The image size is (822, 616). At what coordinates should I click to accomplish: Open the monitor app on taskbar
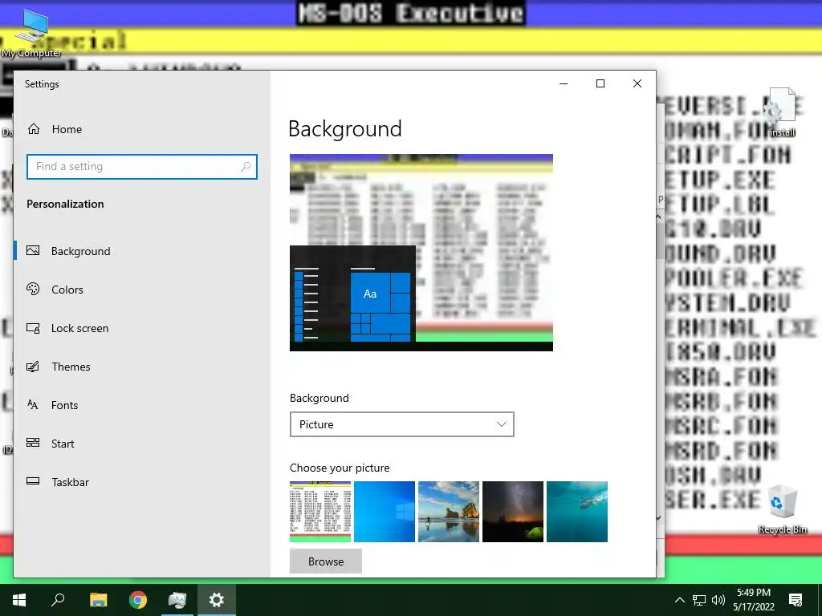[x=177, y=600]
